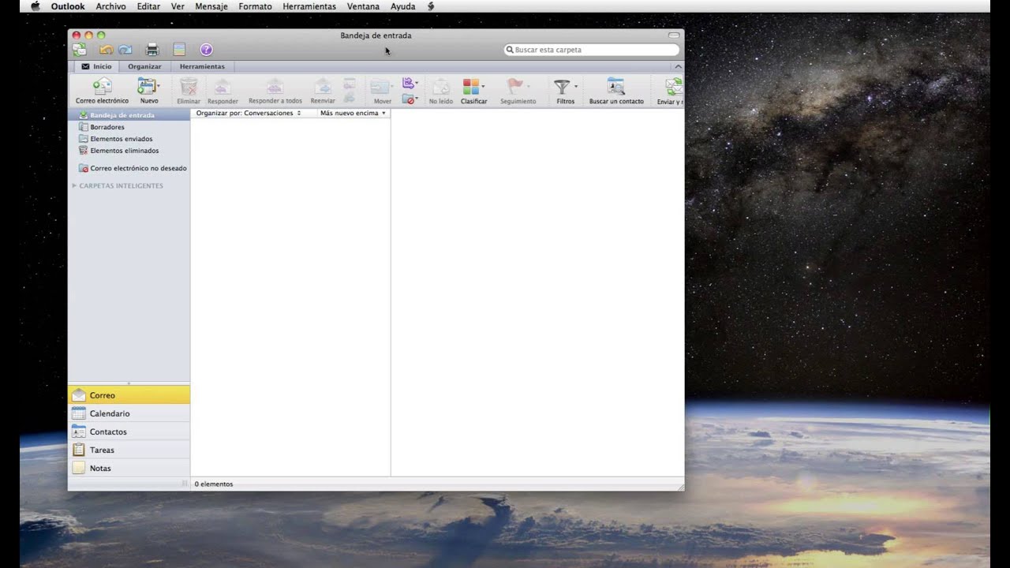Open Outlook application menu
1010x568 pixels.
(x=68, y=6)
